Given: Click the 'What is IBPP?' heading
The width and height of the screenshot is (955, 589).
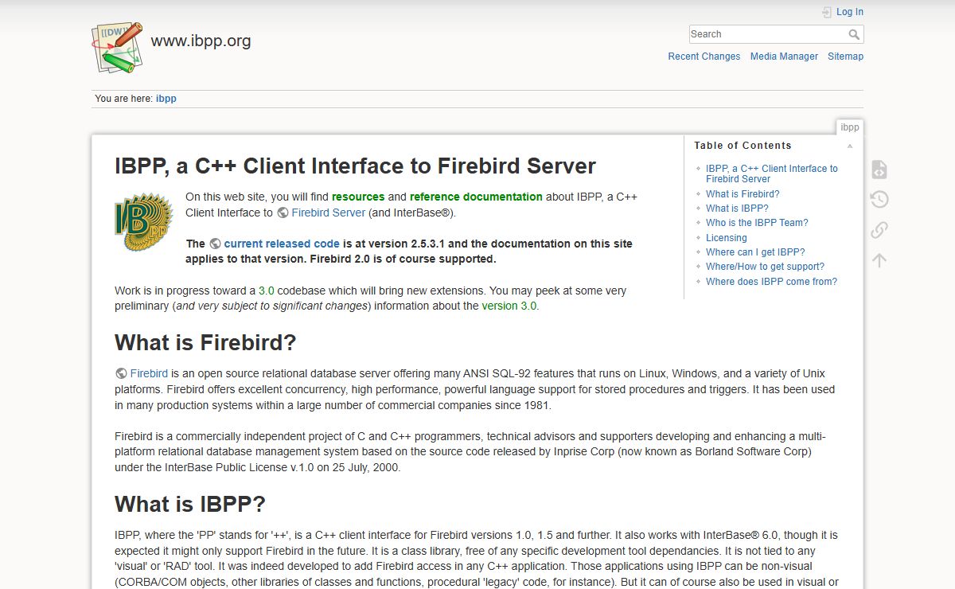Looking at the screenshot, I should (190, 505).
